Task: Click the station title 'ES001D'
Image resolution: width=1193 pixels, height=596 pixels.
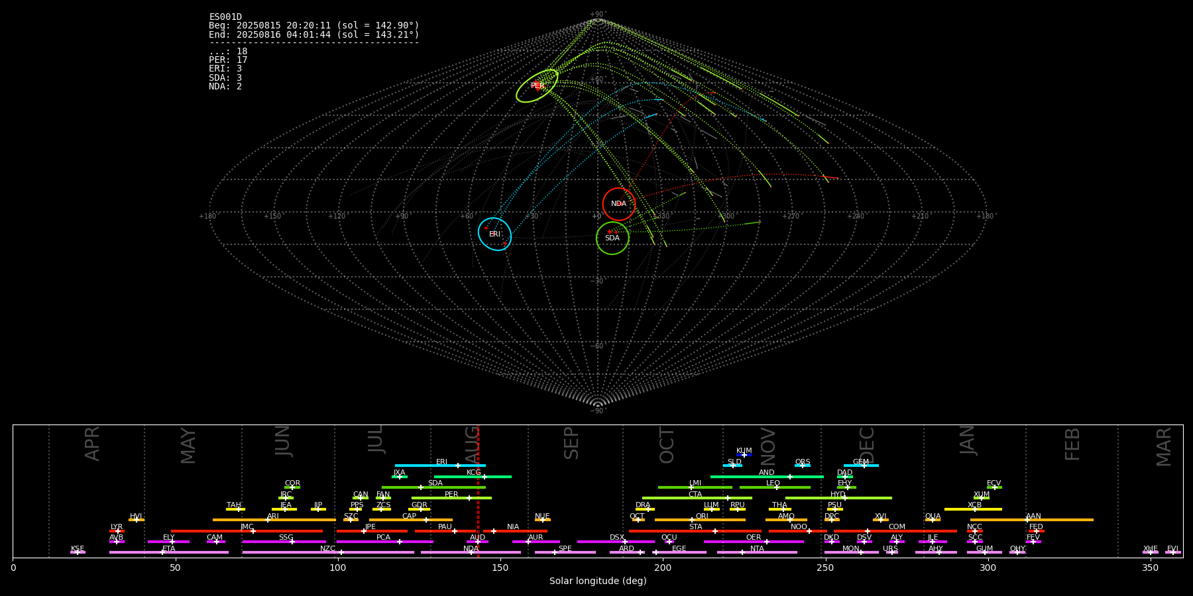Action: pos(225,17)
